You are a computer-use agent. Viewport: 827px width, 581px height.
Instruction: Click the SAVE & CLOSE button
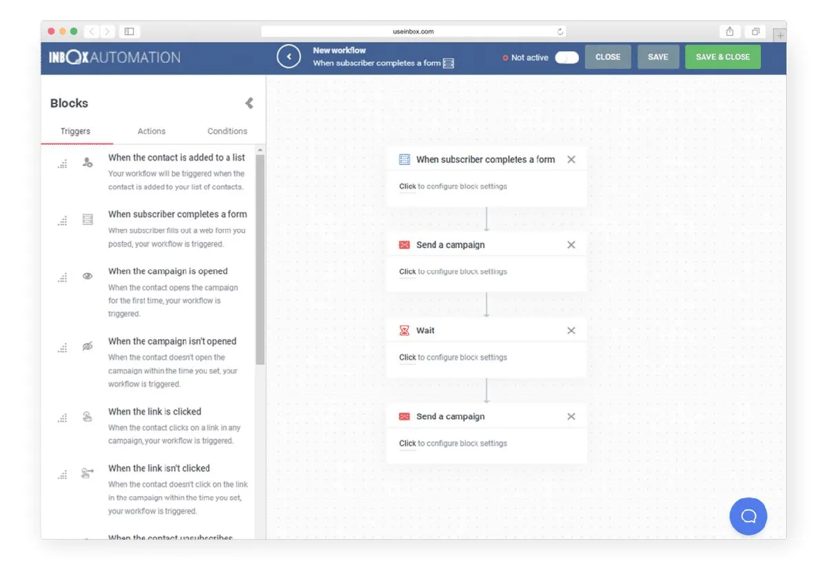tap(723, 57)
